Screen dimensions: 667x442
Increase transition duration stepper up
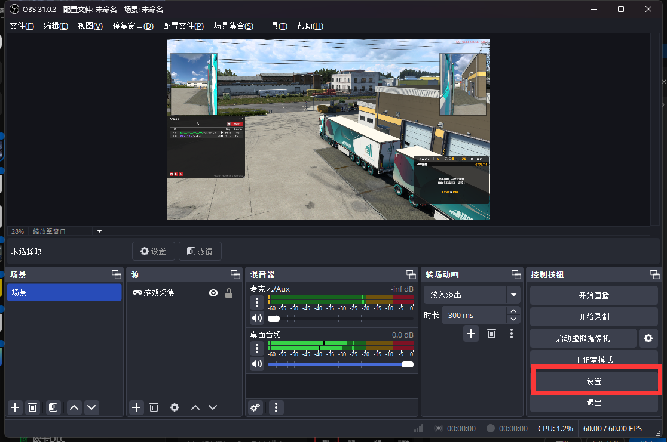pos(513,311)
